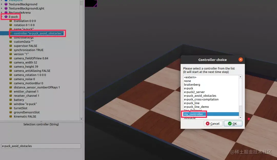Click the field icon beside window "e-puck"
277x160 pixels.
(x=11, y=104)
